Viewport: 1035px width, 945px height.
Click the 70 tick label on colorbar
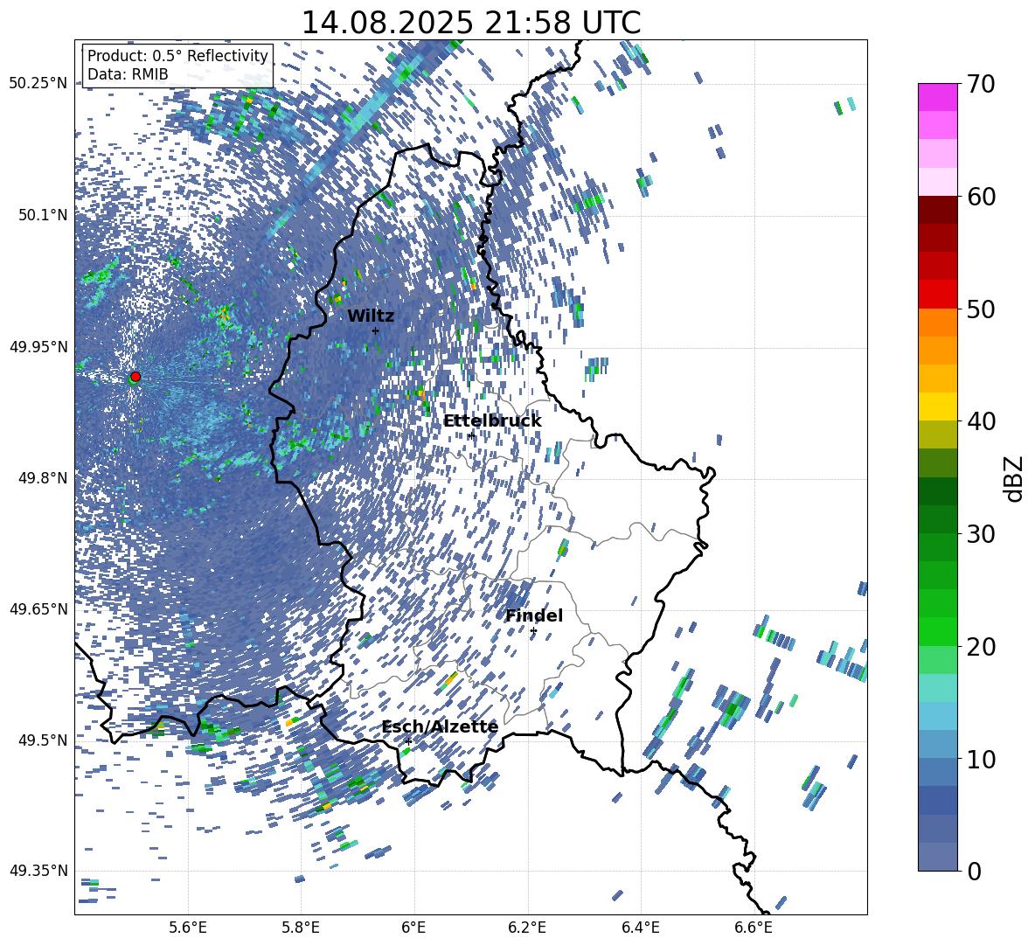click(981, 85)
